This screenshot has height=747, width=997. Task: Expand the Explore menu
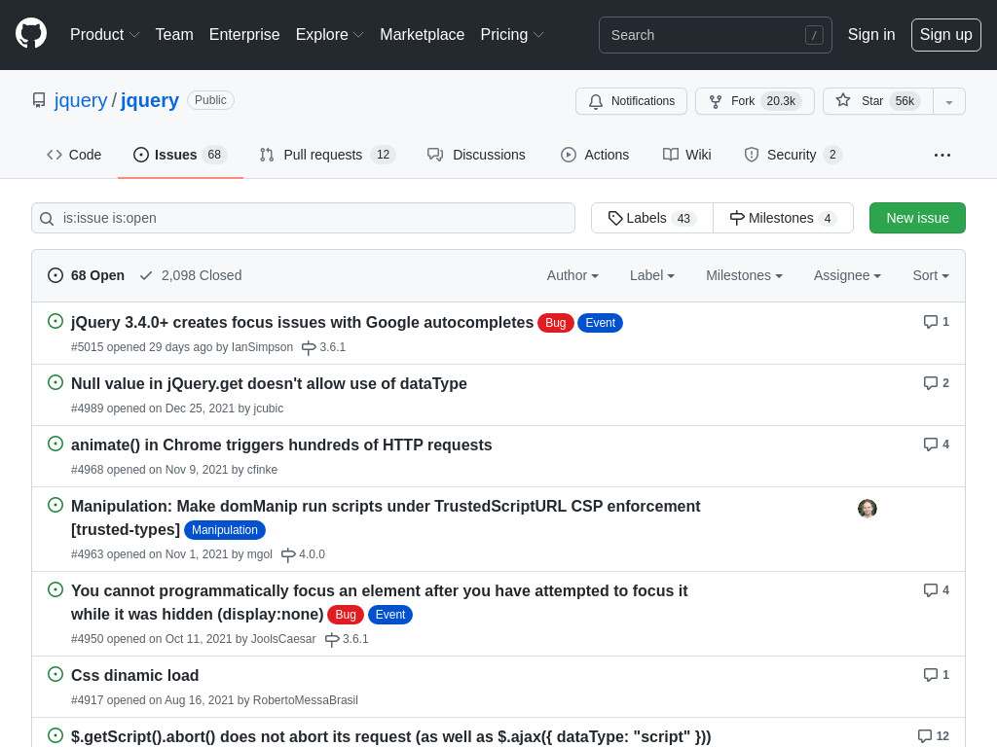(x=329, y=34)
